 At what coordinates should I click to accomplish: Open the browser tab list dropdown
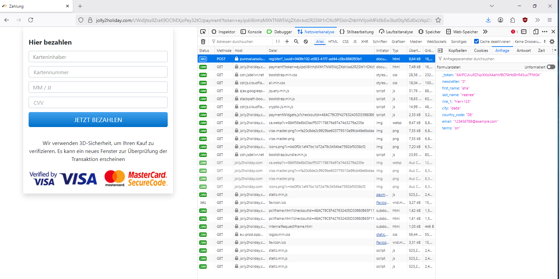click(491, 6)
